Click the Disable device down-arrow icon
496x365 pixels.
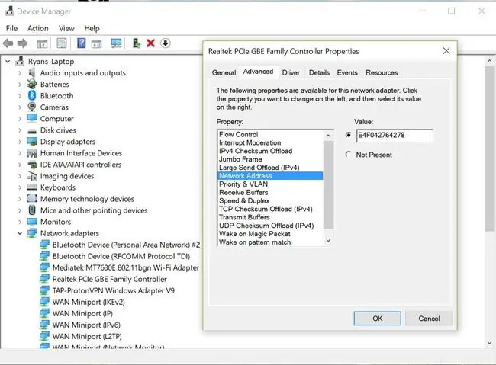click(166, 43)
